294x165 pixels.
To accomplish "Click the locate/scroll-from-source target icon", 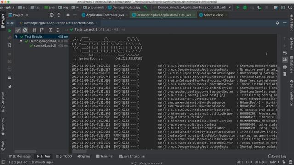I will [x=51, y=15].
